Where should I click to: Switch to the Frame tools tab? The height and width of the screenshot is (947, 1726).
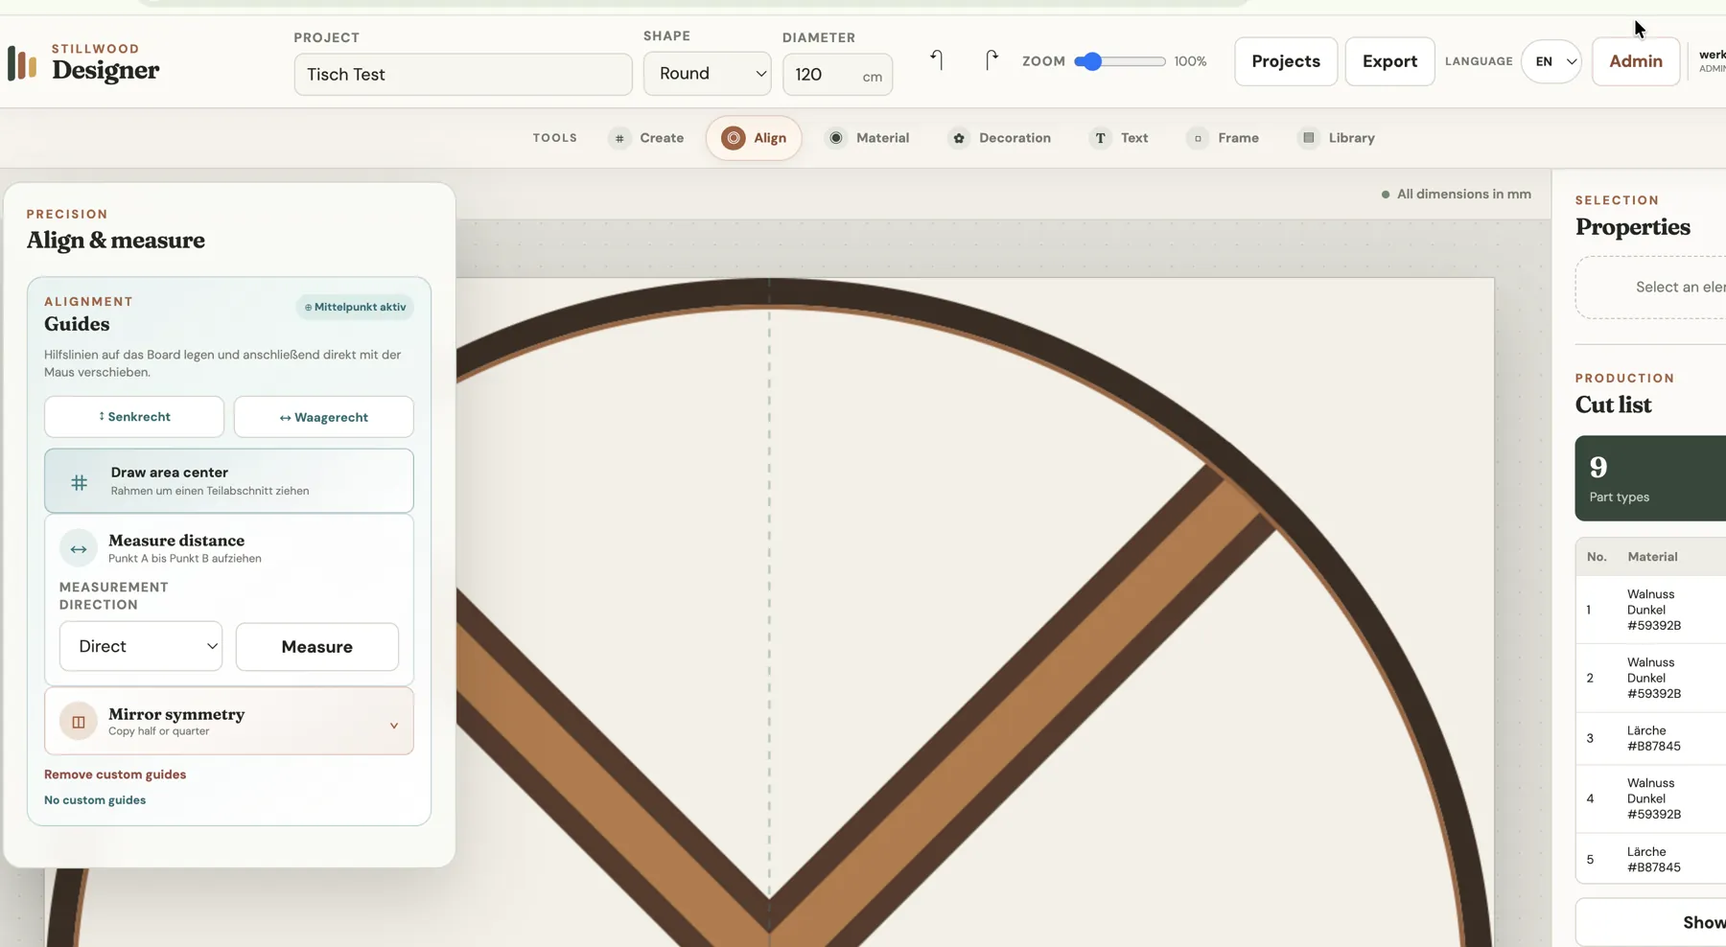point(1223,138)
